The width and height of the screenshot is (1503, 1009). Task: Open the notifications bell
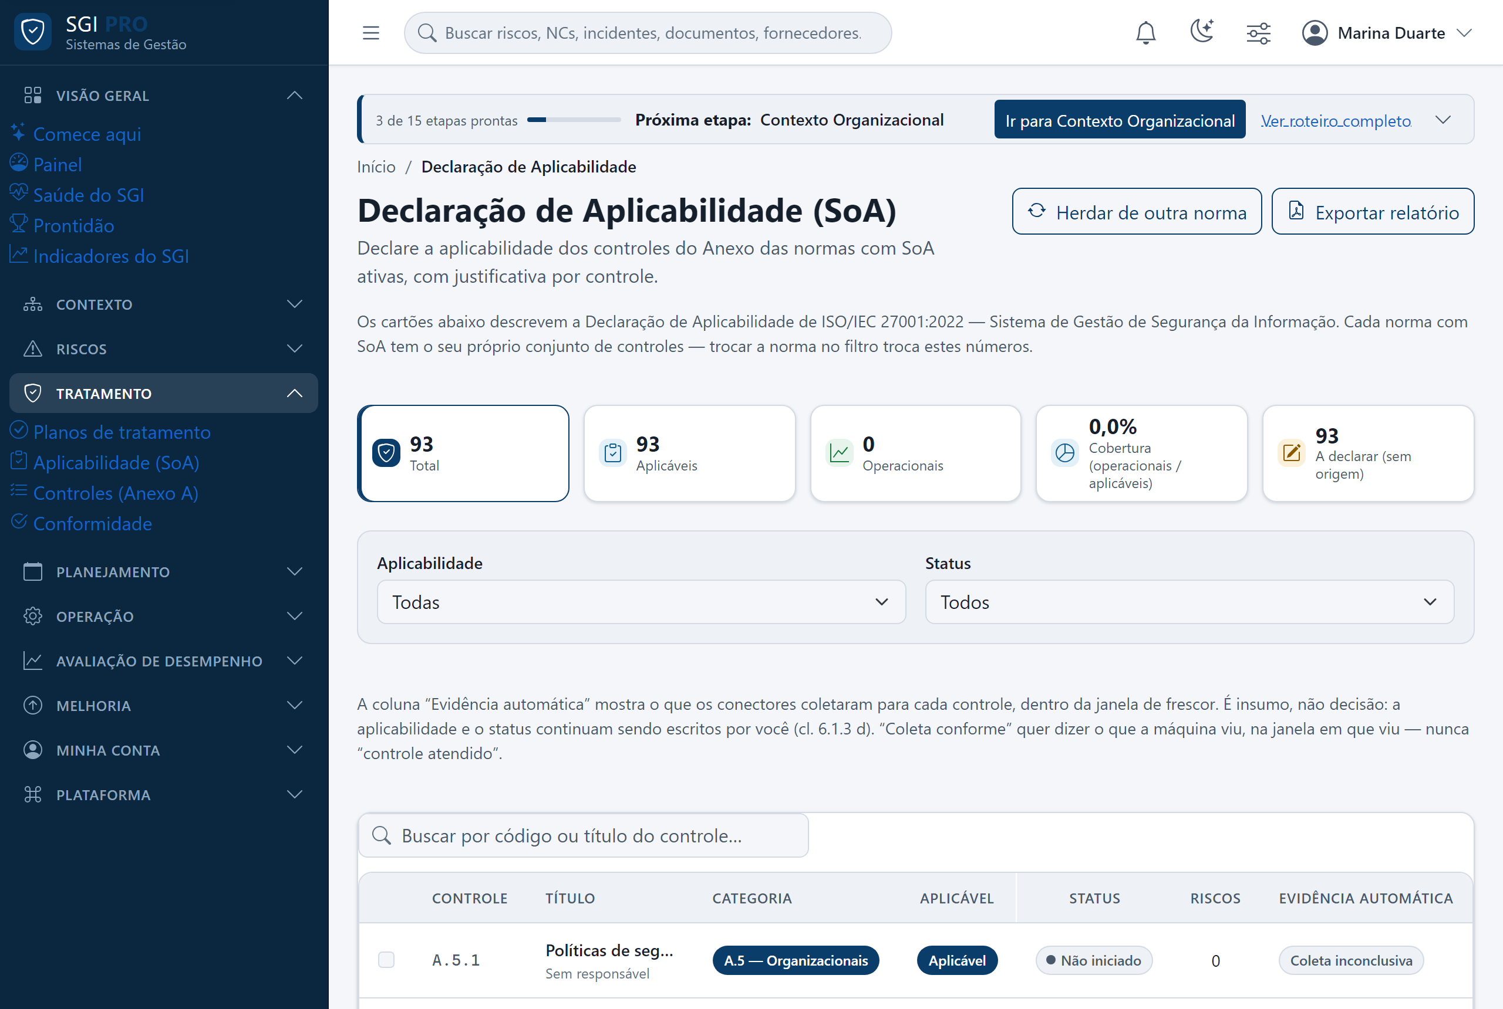coord(1145,33)
